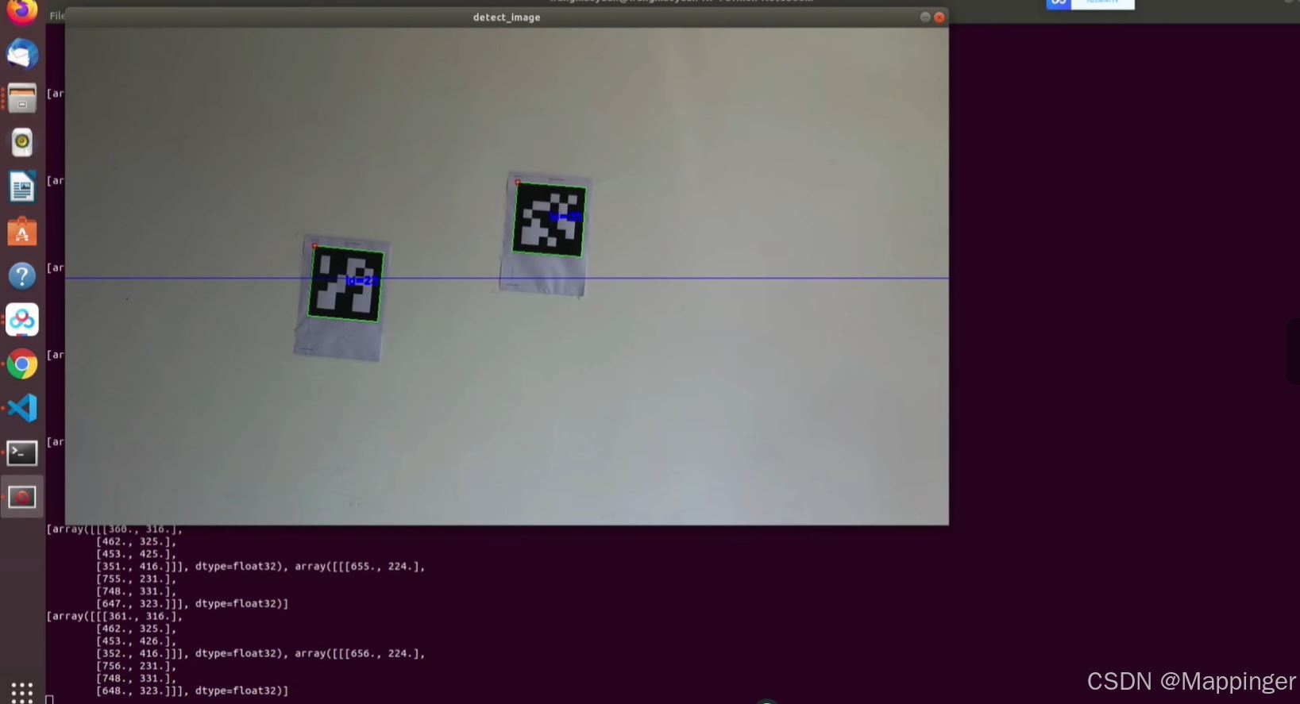
Task: Open the Baidu Netdisk cloud icon
Action: [x=22, y=320]
